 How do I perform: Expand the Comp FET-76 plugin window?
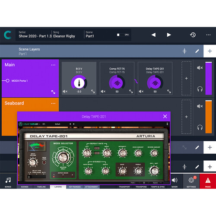131,92
